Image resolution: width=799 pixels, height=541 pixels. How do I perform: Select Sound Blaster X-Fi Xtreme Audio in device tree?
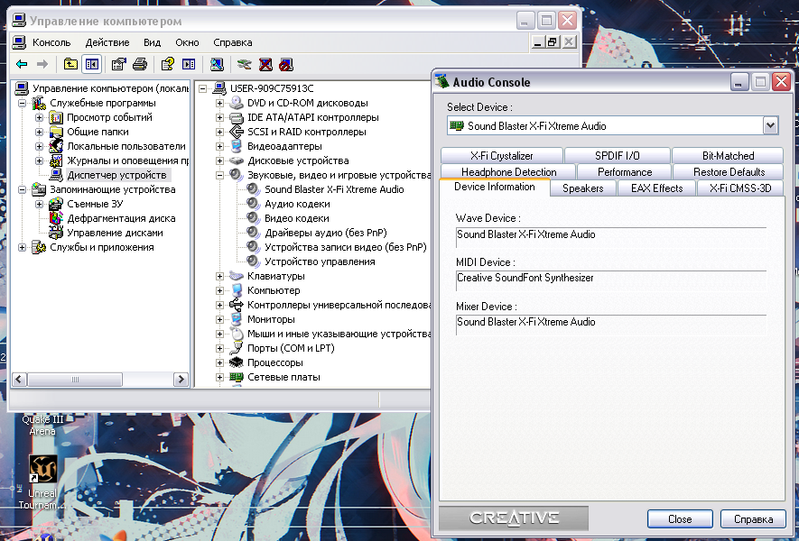pyautogui.click(x=334, y=189)
